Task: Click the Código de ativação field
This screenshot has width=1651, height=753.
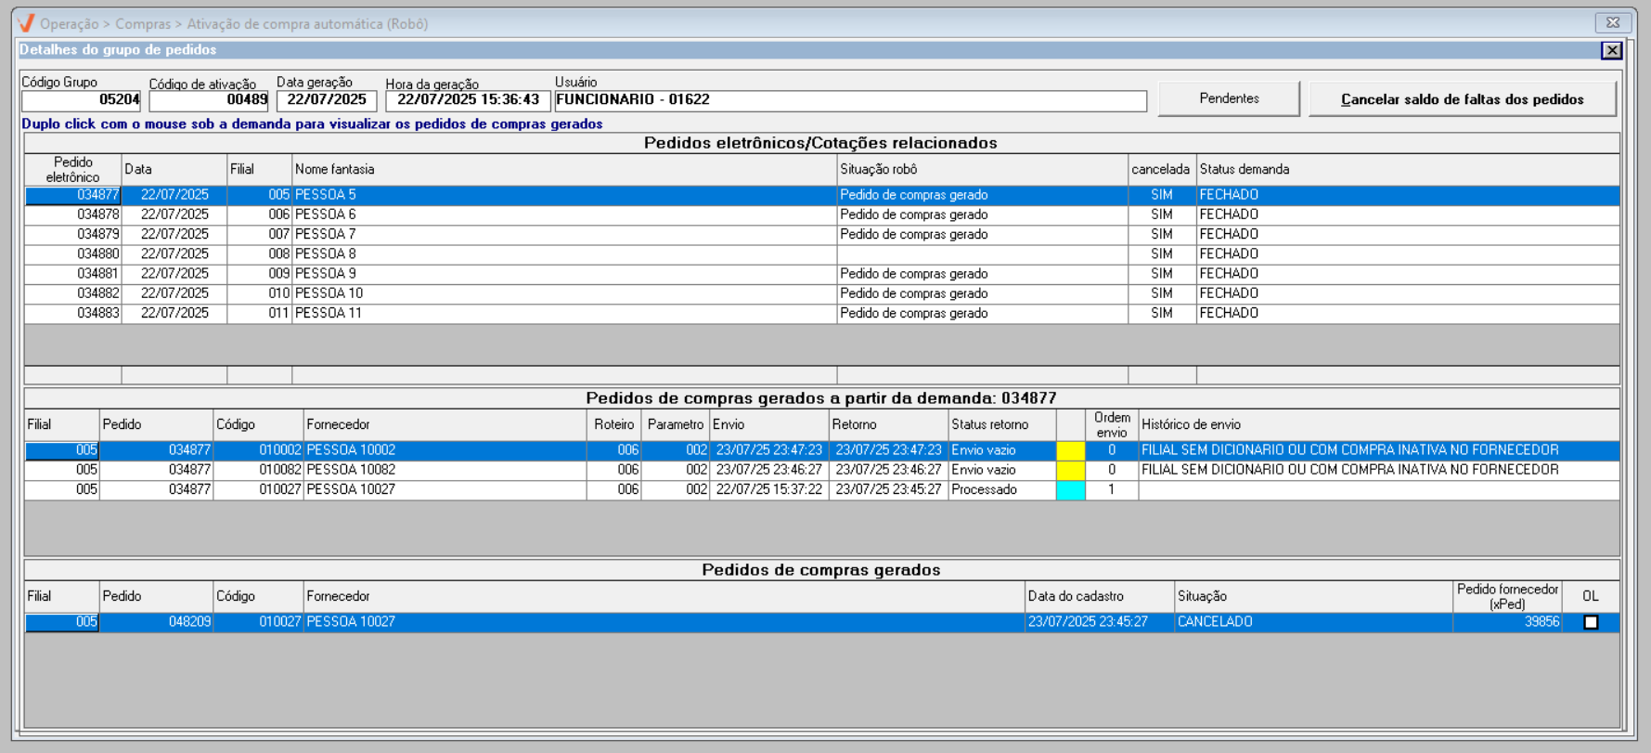Action: [209, 100]
